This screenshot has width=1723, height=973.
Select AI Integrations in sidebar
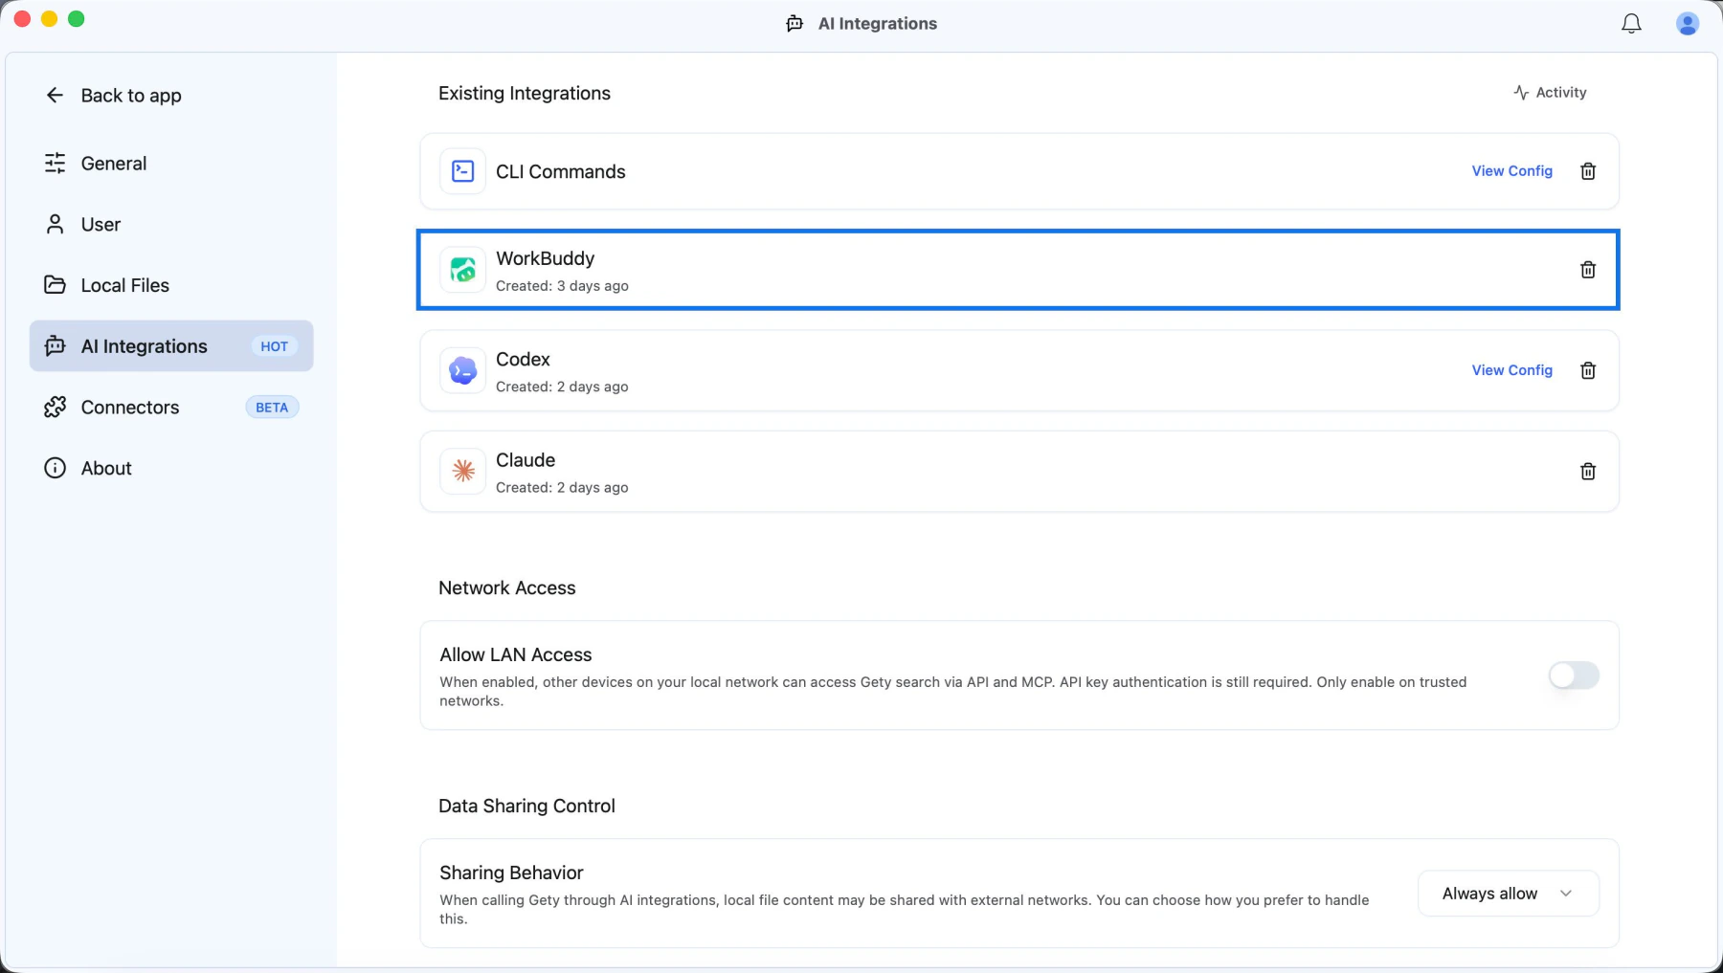(171, 346)
